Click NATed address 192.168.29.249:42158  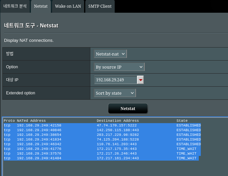tap(39, 125)
